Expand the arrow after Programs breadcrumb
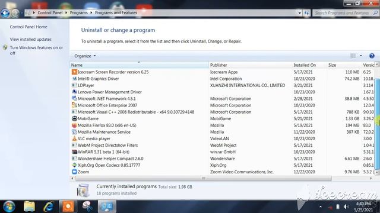380x213 pixels. pos(91,12)
